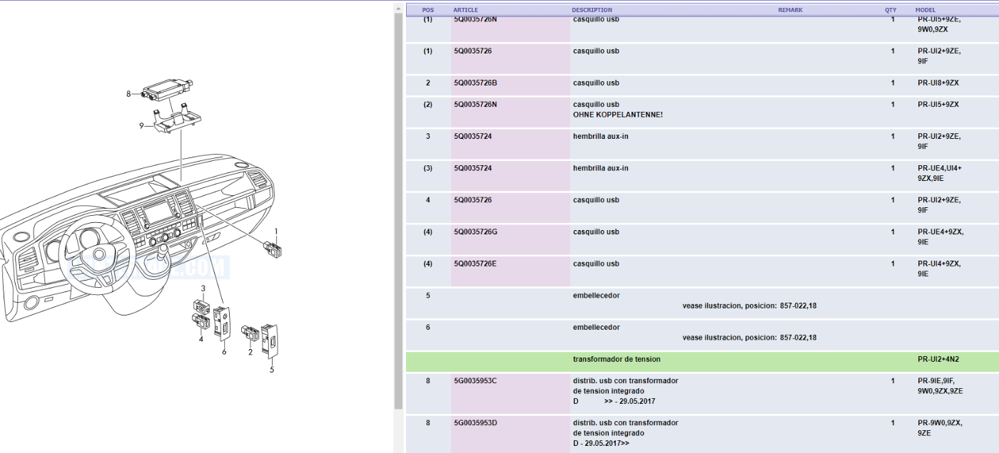
Task: Click the QTY column header
Action: pos(891,10)
